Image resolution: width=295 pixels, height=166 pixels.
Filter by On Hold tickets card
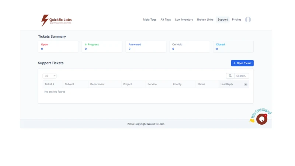point(190,47)
